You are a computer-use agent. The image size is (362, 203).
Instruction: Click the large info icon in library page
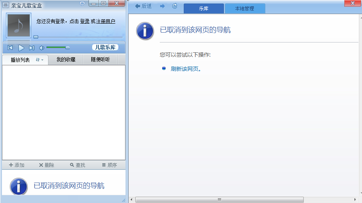[x=145, y=31]
